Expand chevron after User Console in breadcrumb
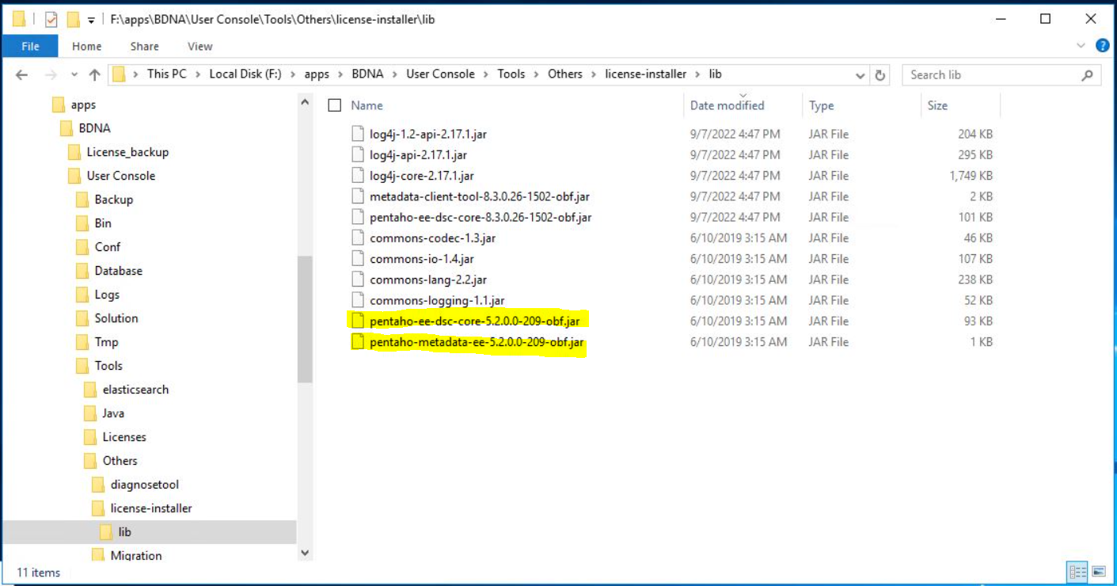This screenshot has height=586, width=1117. point(486,74)
